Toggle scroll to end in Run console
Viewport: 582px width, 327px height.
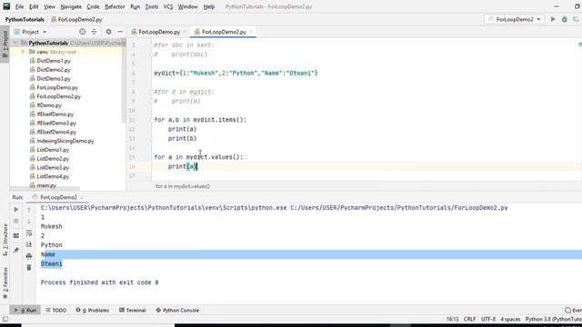(x=29, y=244)
